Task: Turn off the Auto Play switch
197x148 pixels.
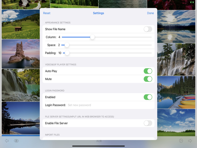Action: click(x=148, y=71)
